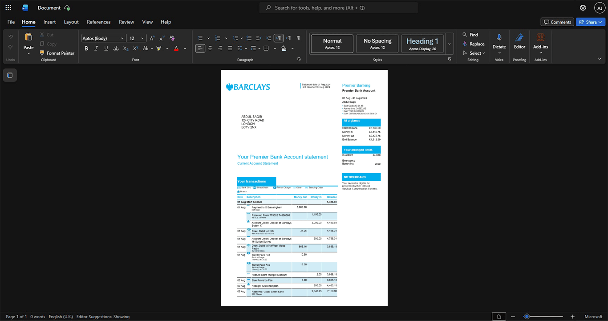This screenshot has height=321, width=608.
Task: Apply the Normal style
Action: point(332,44)
